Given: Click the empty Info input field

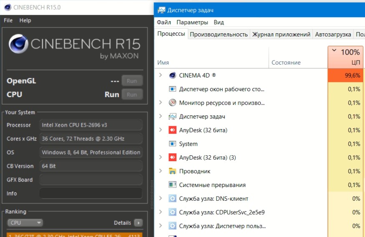Looking at the screenshot, I should tap(91, 193).
